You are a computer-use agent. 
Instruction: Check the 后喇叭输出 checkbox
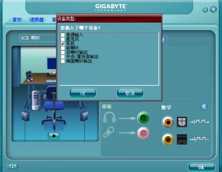tap(63, 53)
